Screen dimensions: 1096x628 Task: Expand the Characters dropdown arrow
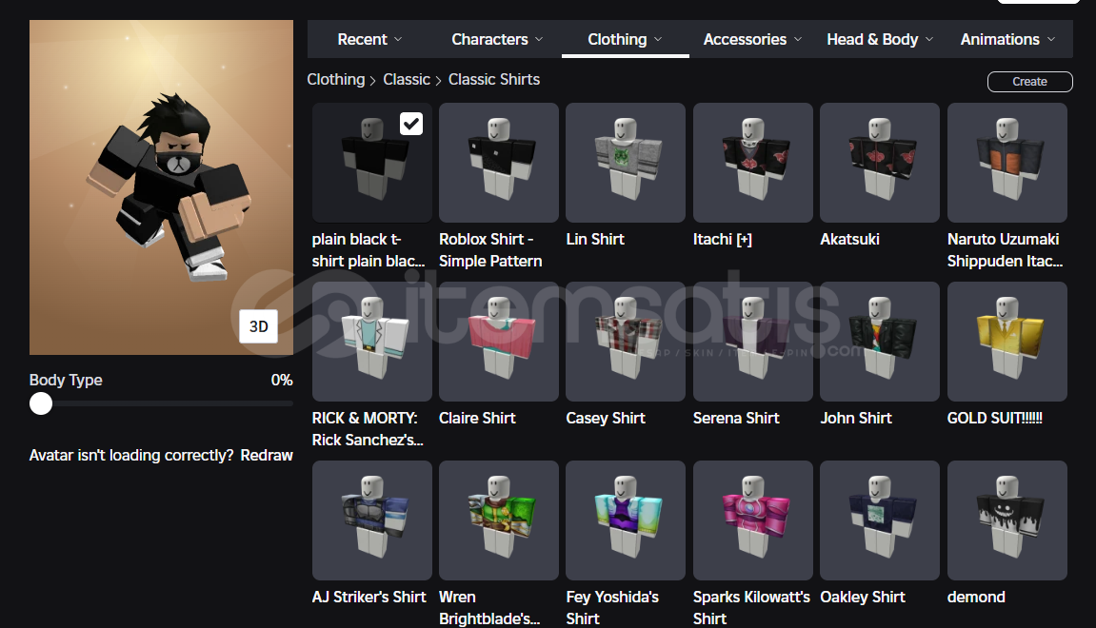pyautogui.click(x=539, y=39)
